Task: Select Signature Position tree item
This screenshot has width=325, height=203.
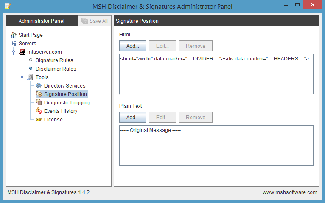Action: point(65,94)
